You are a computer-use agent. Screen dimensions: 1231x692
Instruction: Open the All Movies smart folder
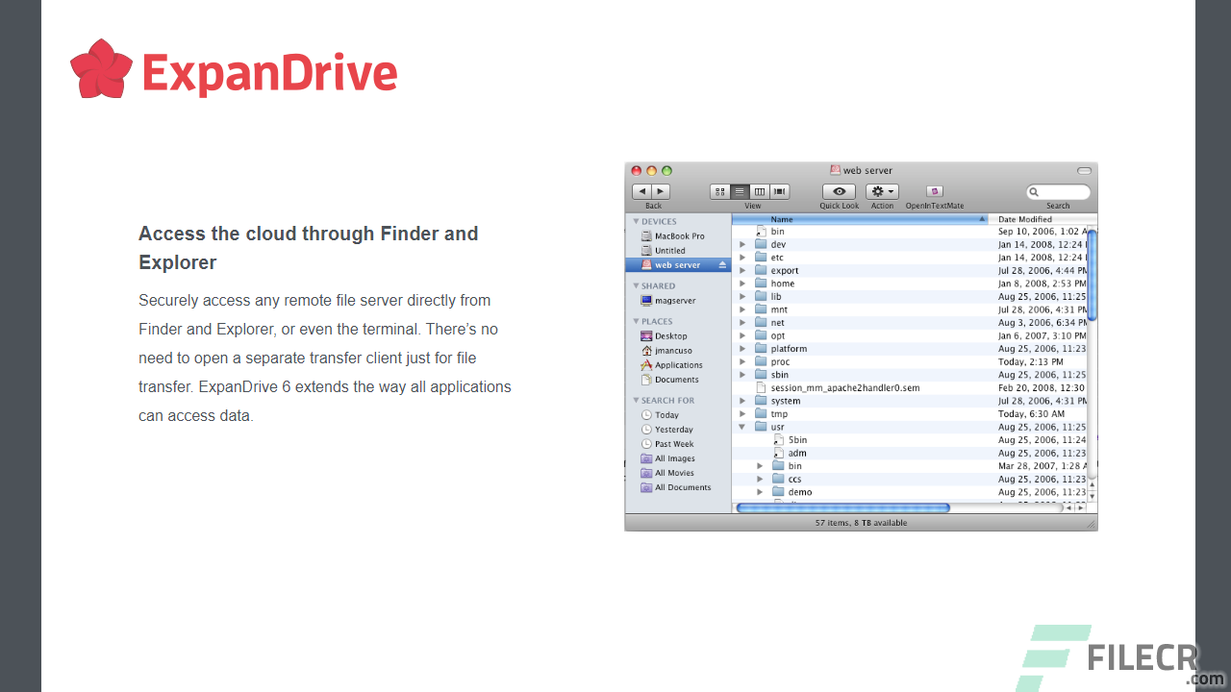[667, 473]
